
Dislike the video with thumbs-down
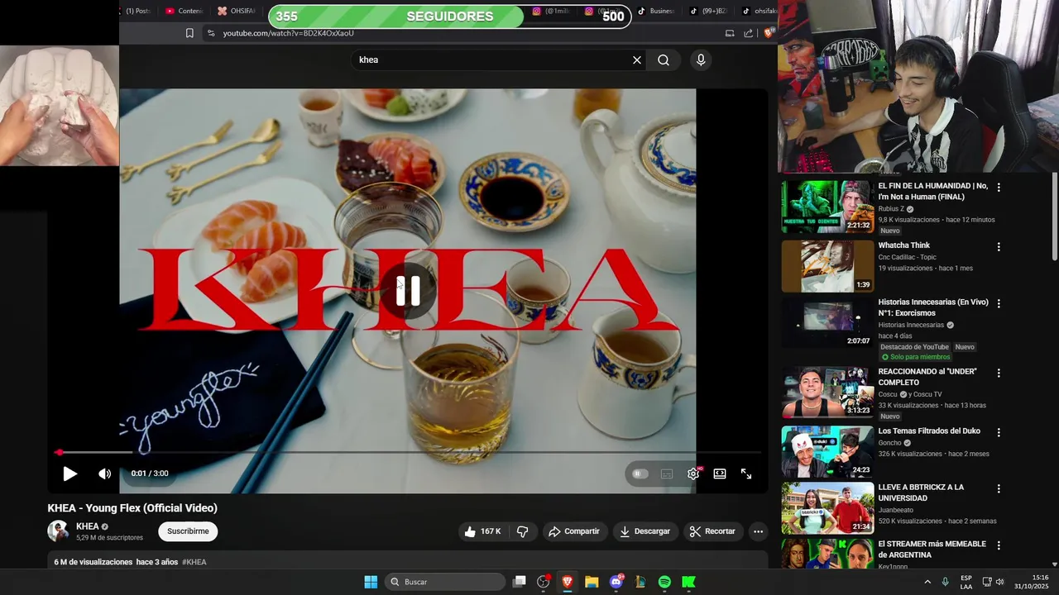point(522,531)
